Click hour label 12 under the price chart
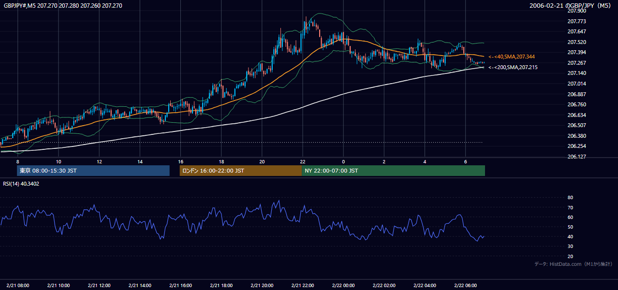The width and height of the screenshot is (618, 290). pos(99,161)
